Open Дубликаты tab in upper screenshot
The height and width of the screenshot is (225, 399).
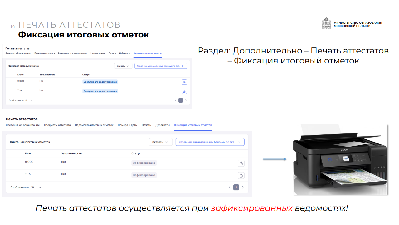click(x=125, y=53)
